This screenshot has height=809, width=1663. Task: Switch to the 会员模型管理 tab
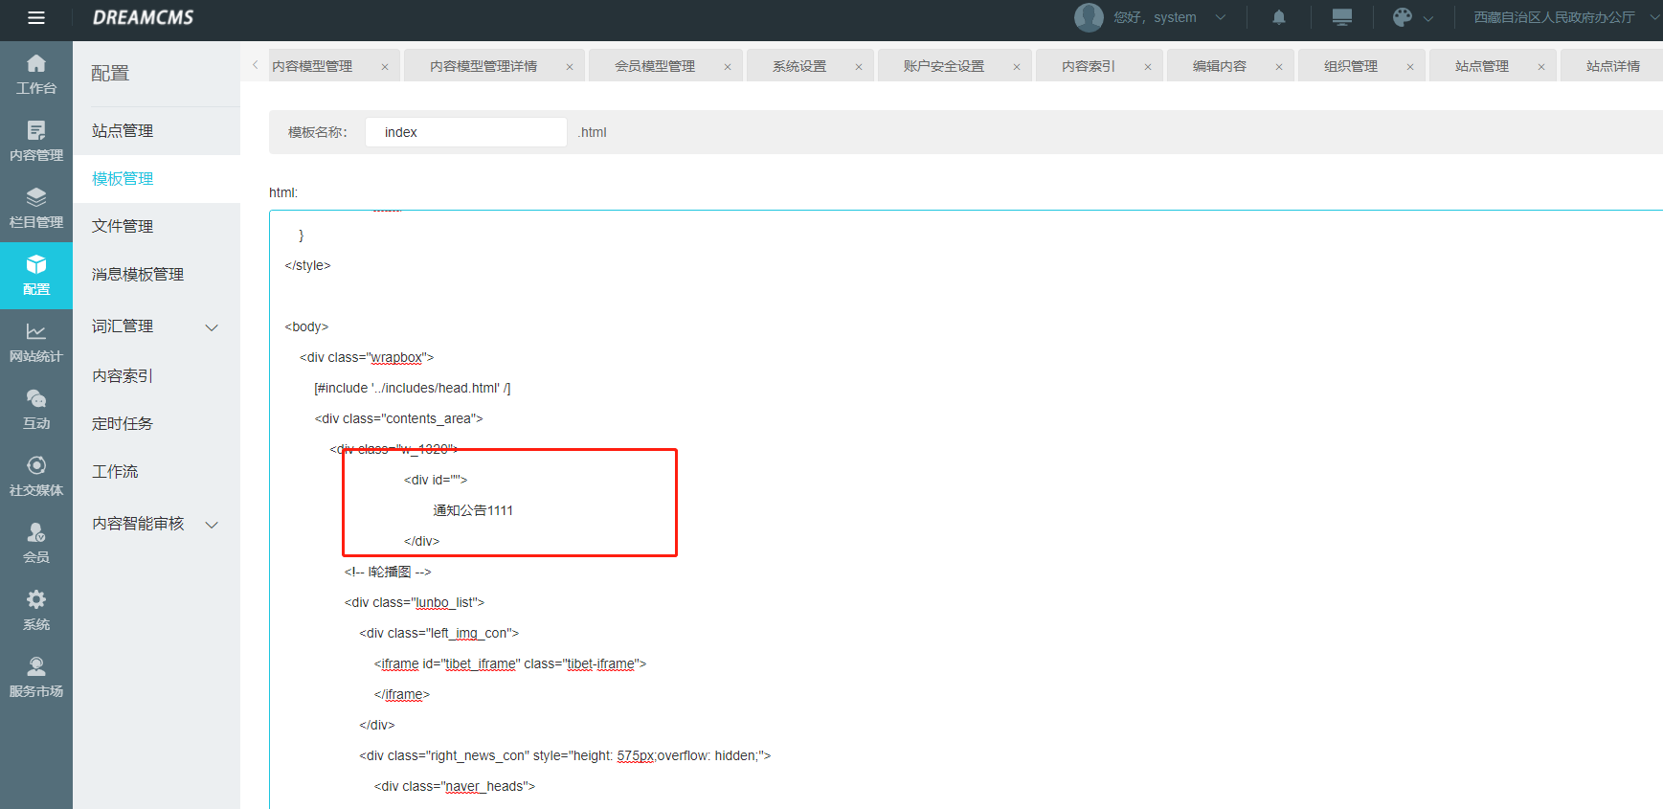(x=655, y=66)
